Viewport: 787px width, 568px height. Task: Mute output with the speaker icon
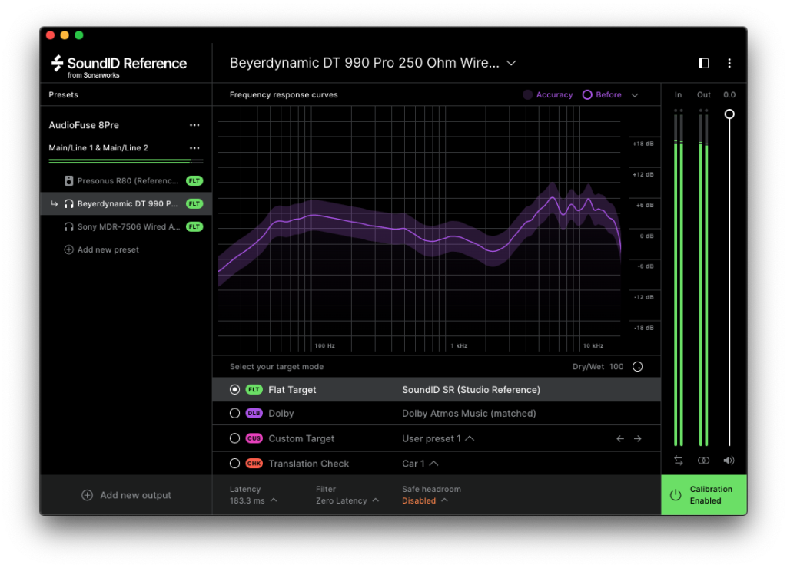pyautogui.click(x=729, y=461)
